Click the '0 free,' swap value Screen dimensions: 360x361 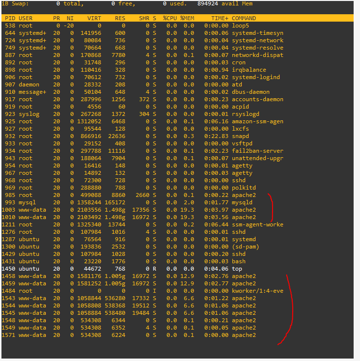[x=123, y=3]
